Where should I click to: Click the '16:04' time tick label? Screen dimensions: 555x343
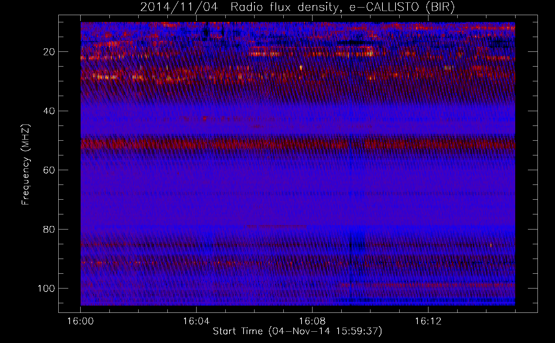[196, 321]
